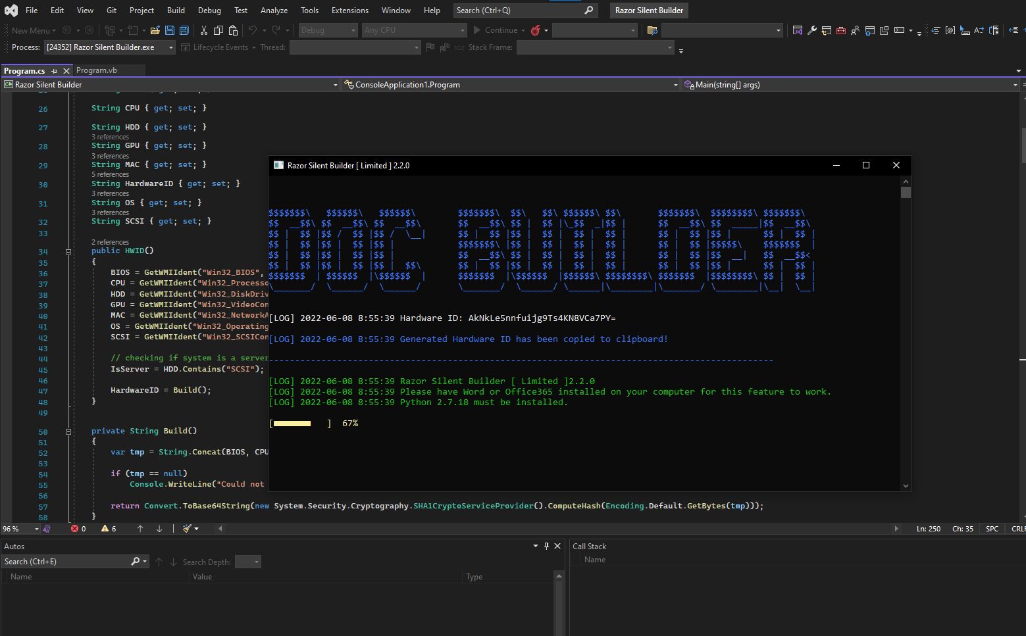Open the red Toolbox icon

841,30
